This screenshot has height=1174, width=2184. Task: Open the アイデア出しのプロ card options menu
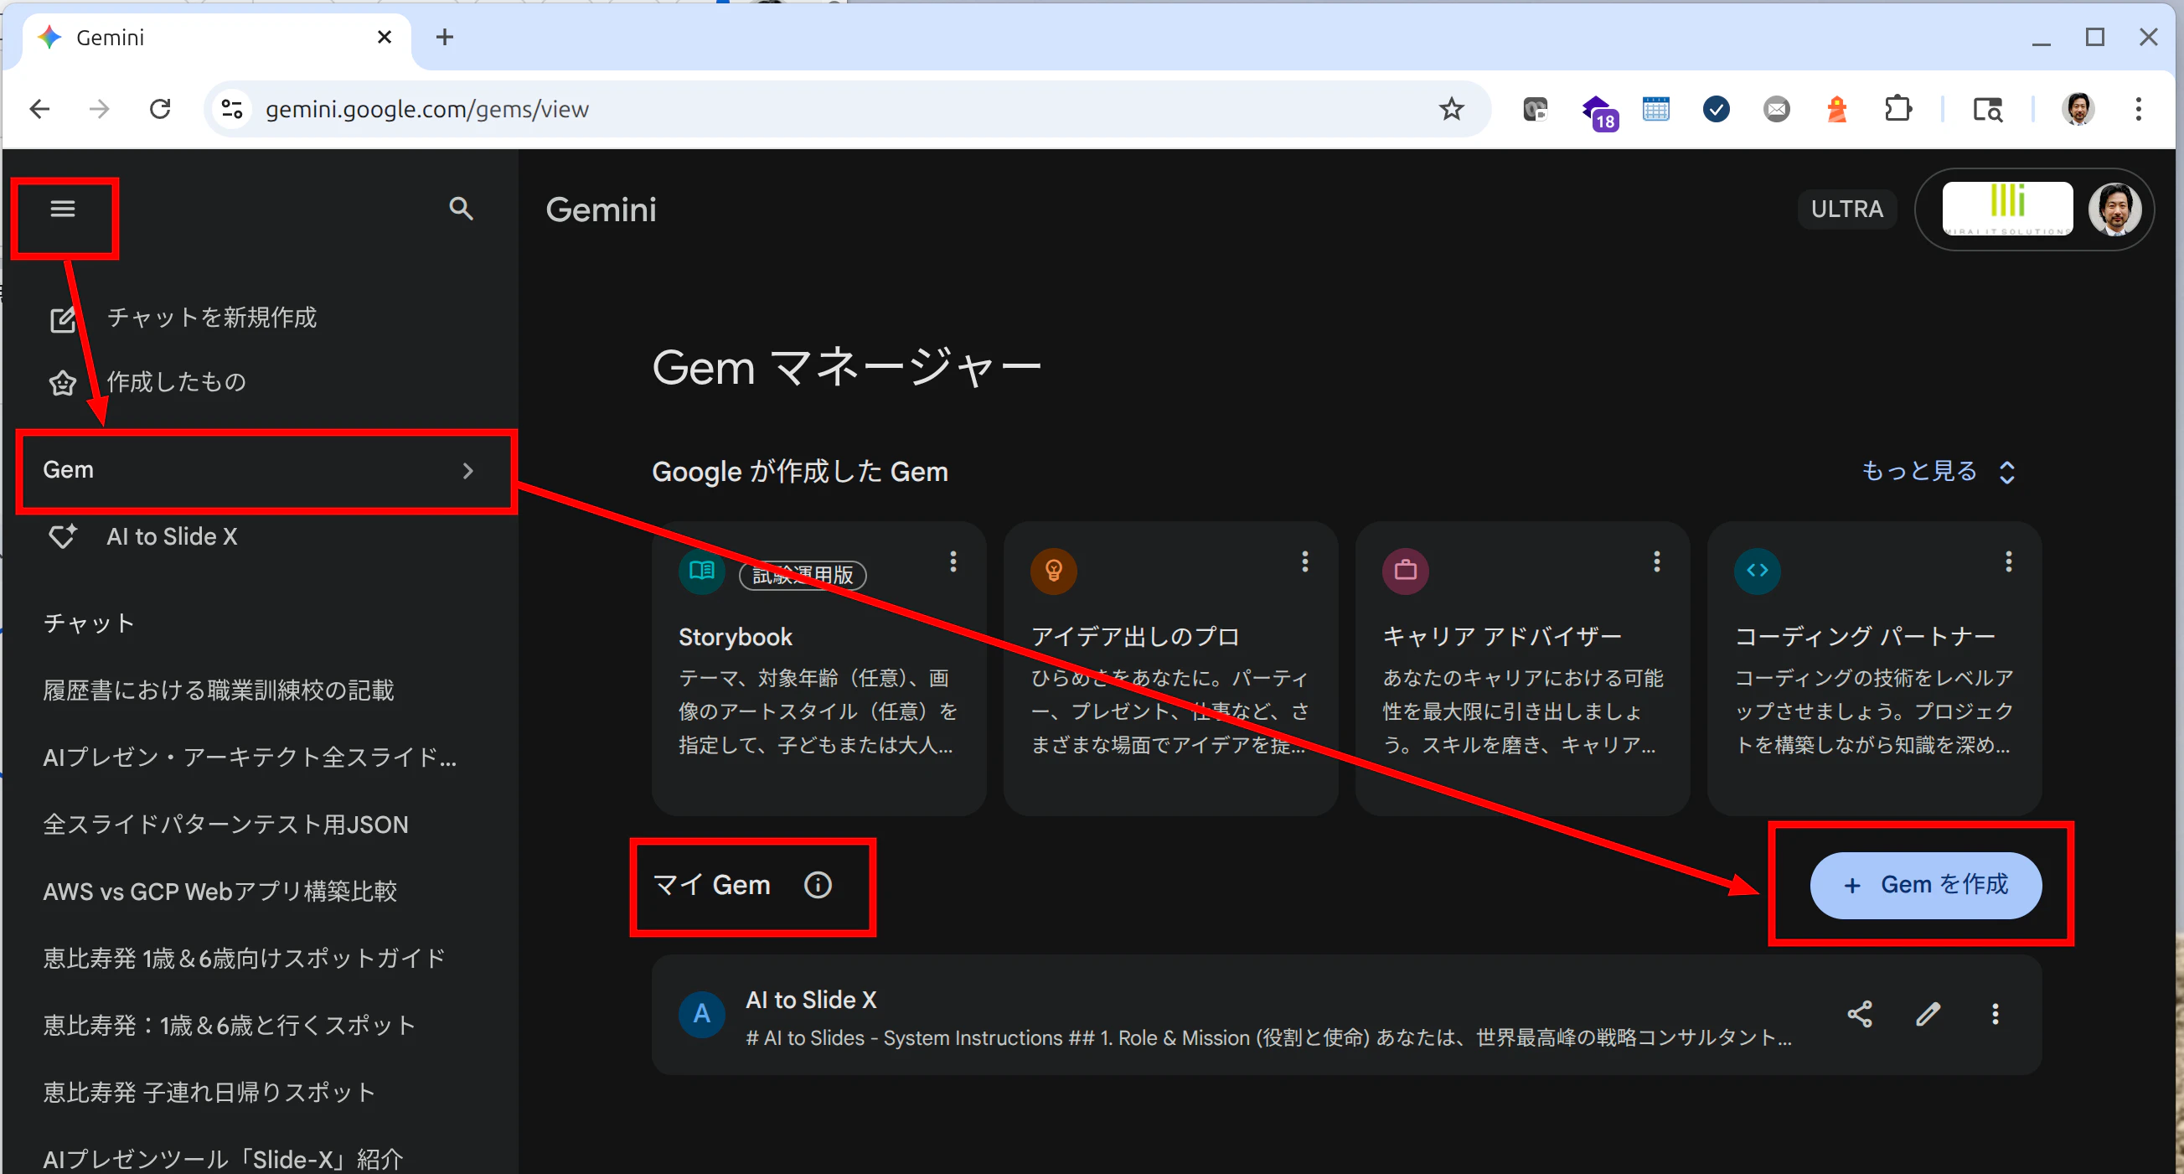1305,561
